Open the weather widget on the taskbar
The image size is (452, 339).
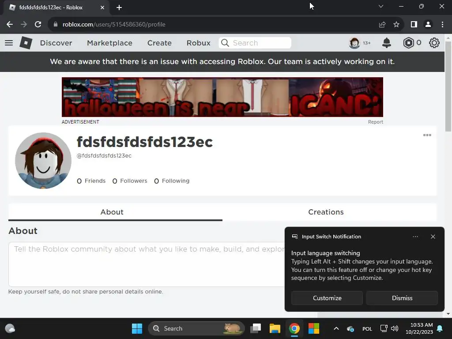10,328
